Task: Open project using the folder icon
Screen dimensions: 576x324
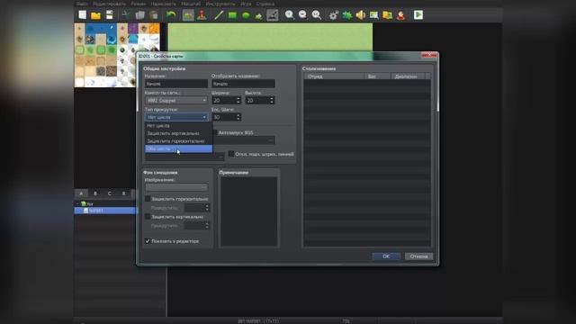Action: (95, 15)
